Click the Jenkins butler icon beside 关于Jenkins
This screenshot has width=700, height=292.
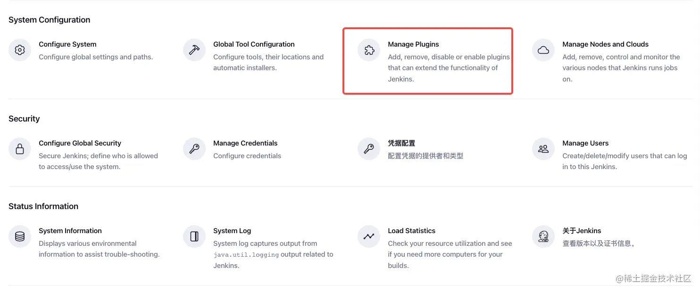click(x=543, y=236)
